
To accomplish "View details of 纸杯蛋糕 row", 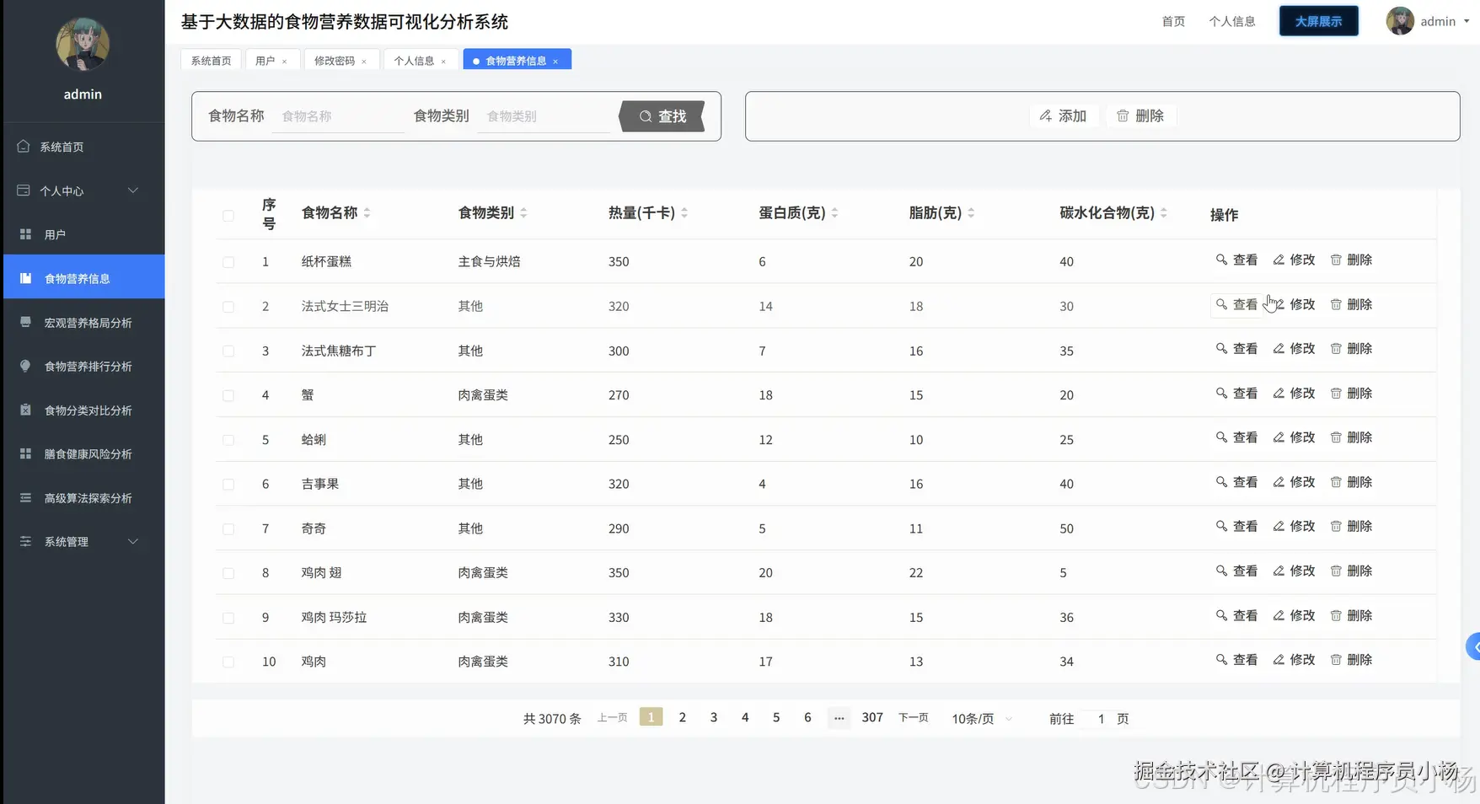I will [x=1236, y=260].
